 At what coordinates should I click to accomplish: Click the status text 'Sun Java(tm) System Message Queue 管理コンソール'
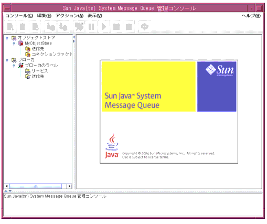click(x=55, y=196)
